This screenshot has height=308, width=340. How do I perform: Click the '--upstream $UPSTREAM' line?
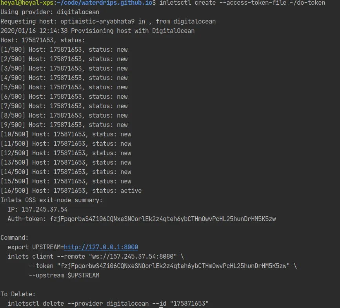64,275
